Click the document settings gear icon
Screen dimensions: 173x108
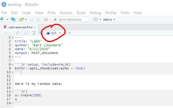click(65, 33)
